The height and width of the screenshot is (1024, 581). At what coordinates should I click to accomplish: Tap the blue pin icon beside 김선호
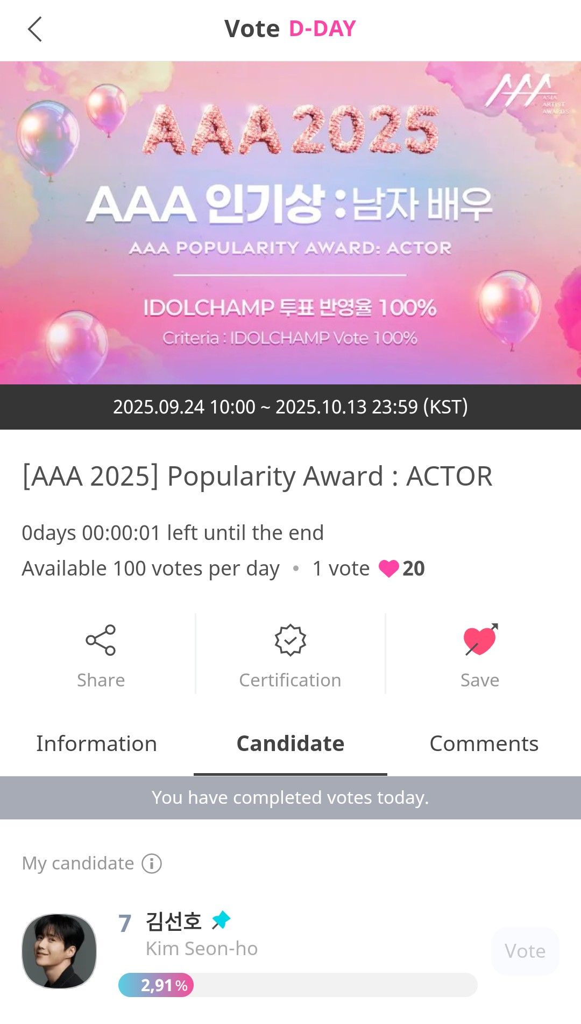(x=221, y=920)
